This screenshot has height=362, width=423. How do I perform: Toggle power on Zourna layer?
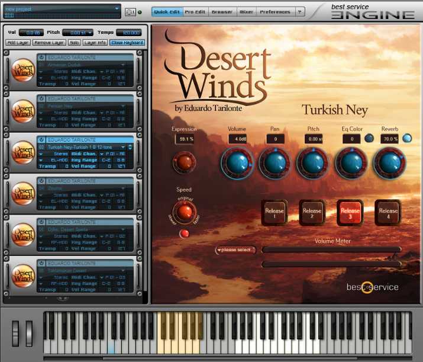tap(41, 181)
